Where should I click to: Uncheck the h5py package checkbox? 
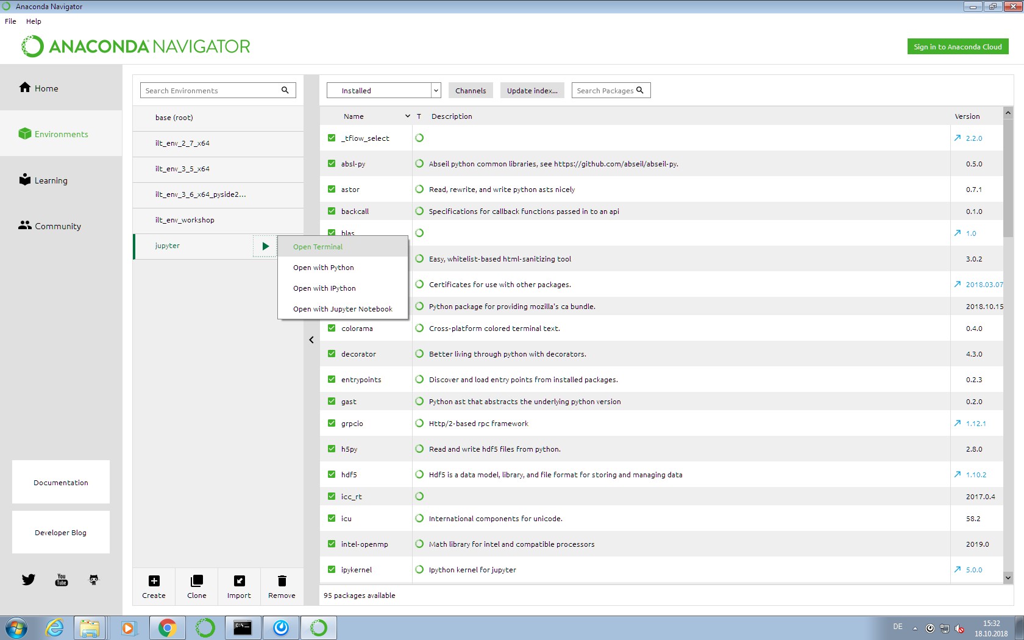coord(332,449)
